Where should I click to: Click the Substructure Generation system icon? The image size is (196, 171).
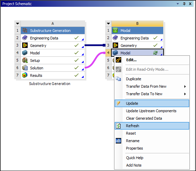click(x=25, y=30)
